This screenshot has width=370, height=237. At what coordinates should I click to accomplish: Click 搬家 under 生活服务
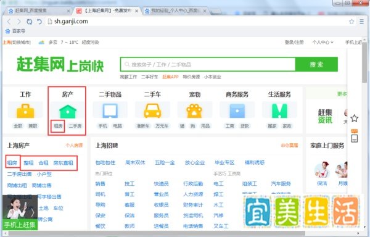tap(272, 126)
